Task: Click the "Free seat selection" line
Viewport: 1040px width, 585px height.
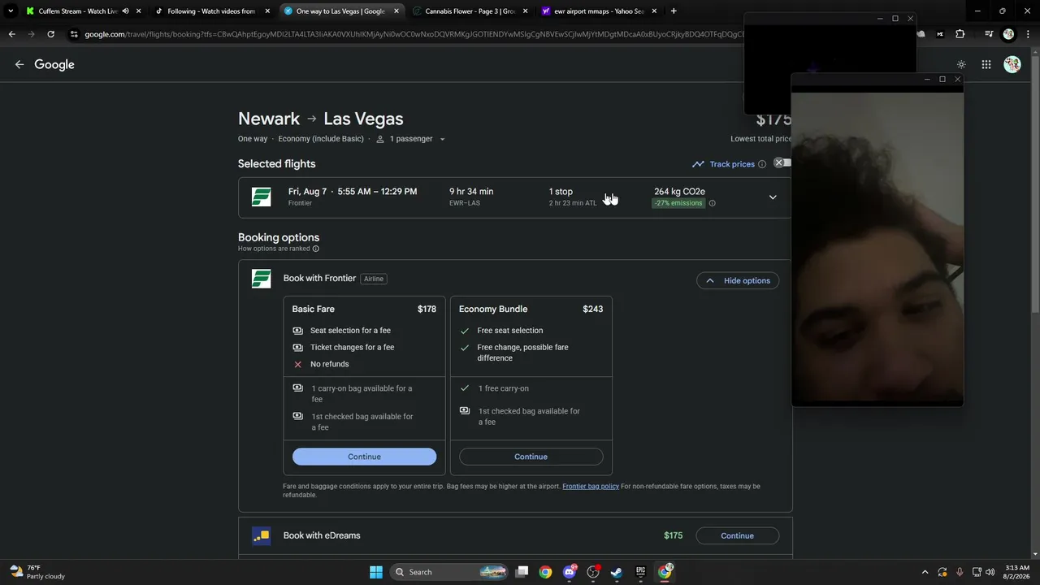Action: click(510, 331)
